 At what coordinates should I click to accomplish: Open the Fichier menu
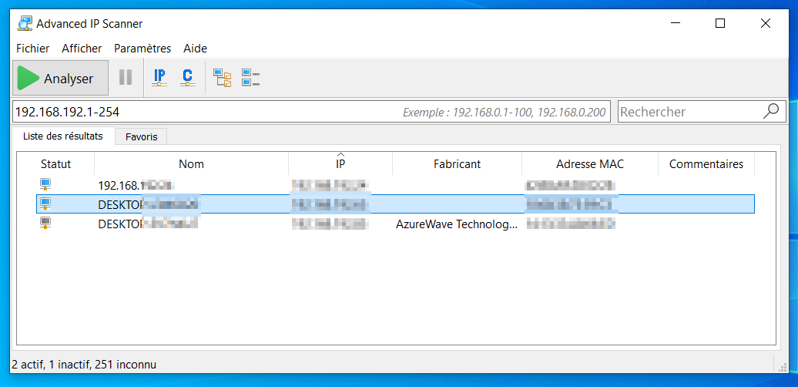(x=32, y=49)
